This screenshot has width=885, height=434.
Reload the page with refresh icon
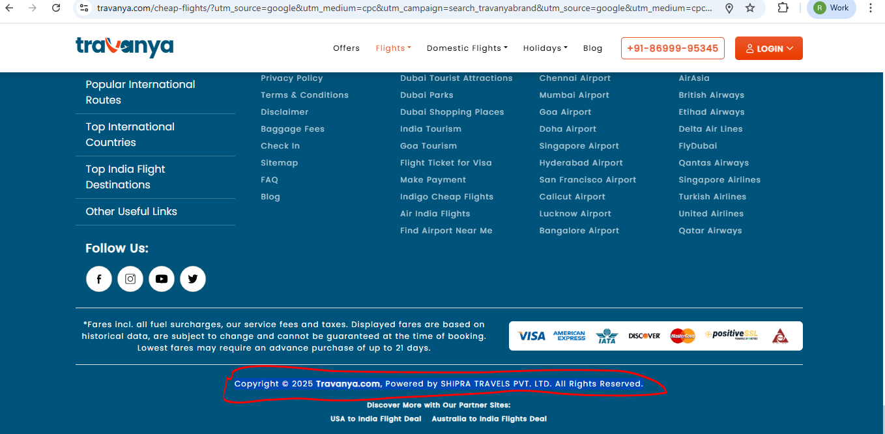[56, 8]
